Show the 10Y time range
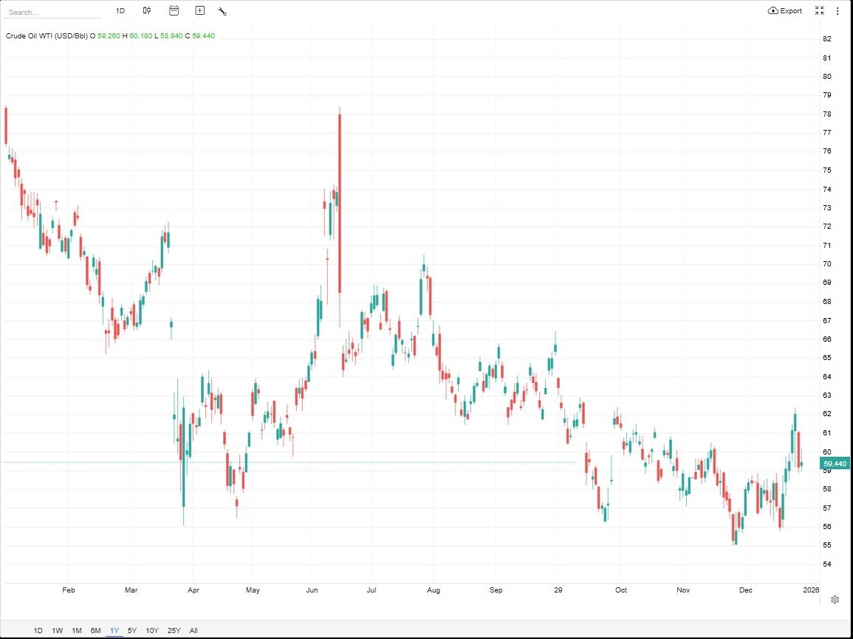Image resolution: width=853 pixels, height=639 pixels. [x=152, y=630]
